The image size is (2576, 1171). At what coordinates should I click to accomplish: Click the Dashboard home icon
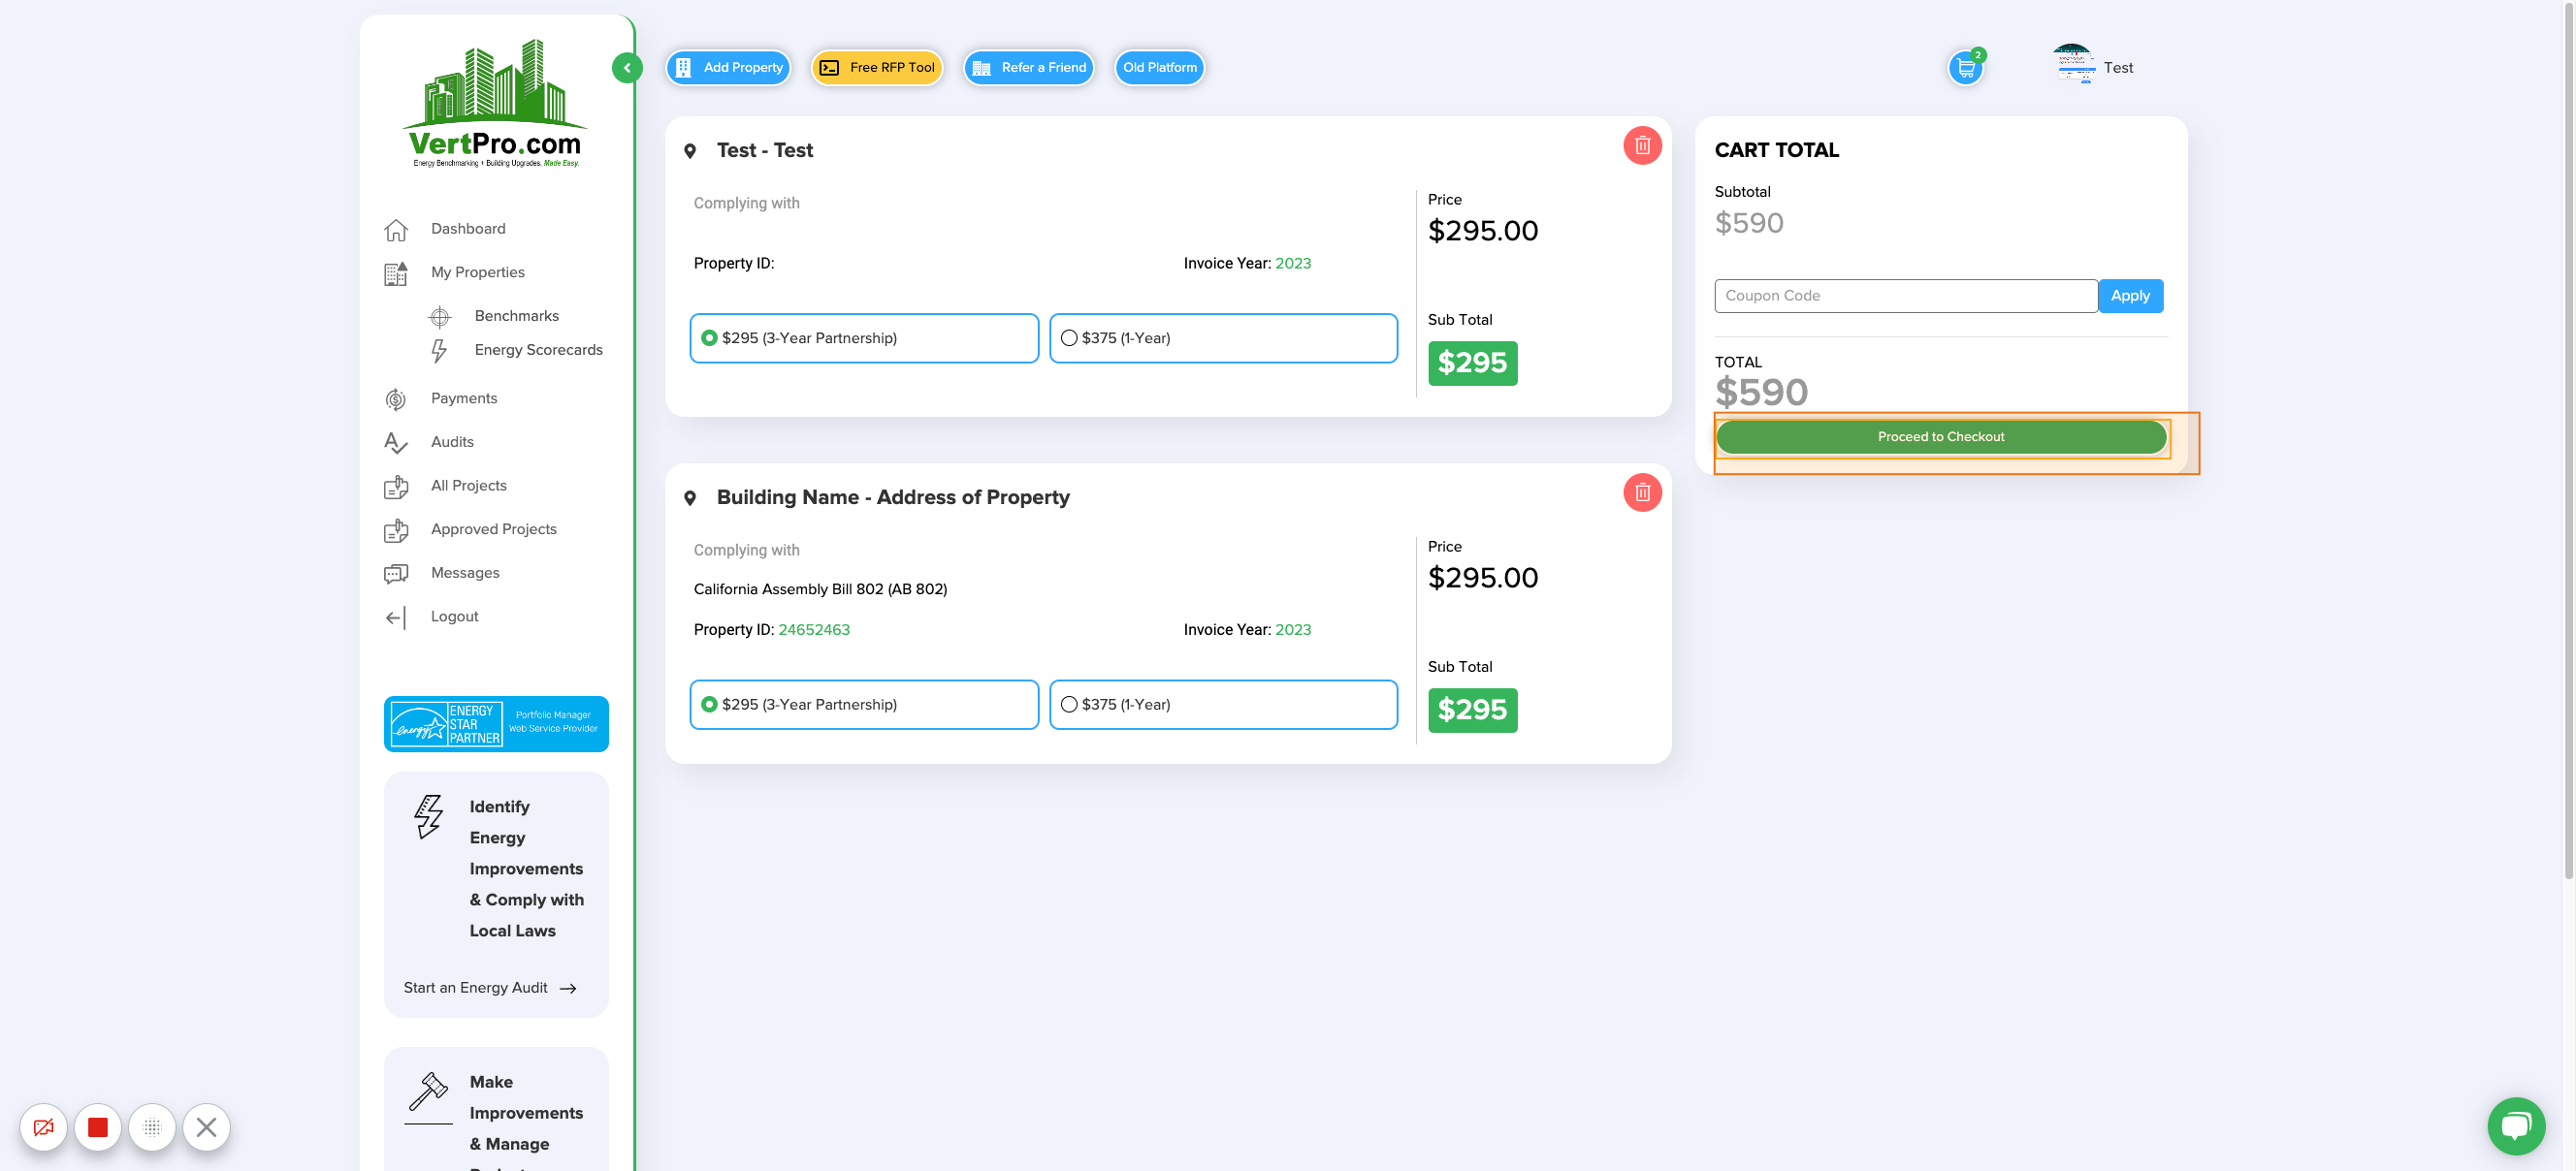[396, 230]
